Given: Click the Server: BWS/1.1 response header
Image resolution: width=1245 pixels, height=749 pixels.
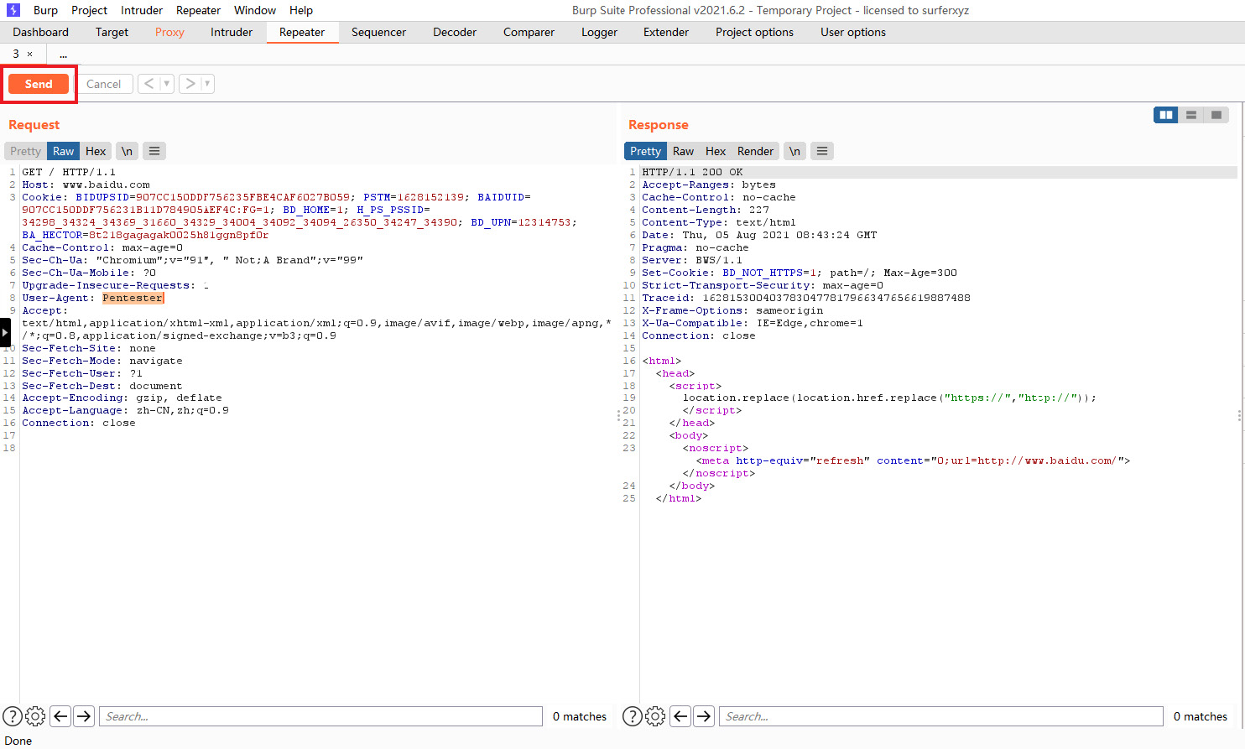Looking at the screenshot, I should tap(692, 260).
